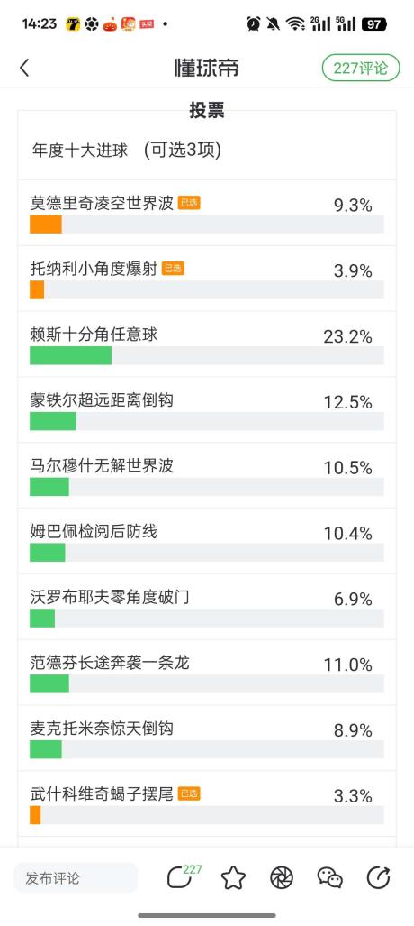Select 赖斯十分角任意球 option
Image resolution: width=414 pixels, height=926 pixels.
coord(207,344)
